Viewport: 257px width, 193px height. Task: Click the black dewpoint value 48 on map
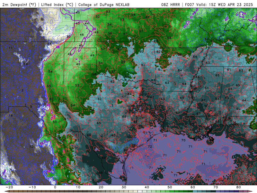(96, 32)
